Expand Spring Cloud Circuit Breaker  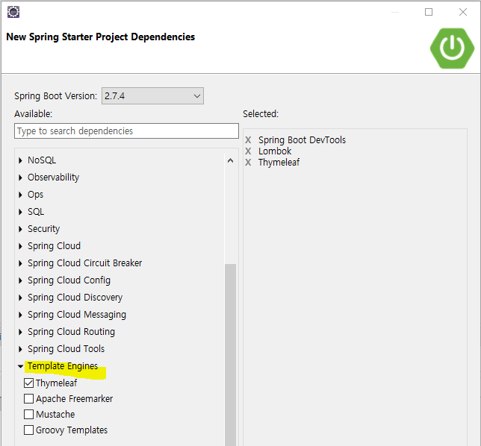pos(20,263)
